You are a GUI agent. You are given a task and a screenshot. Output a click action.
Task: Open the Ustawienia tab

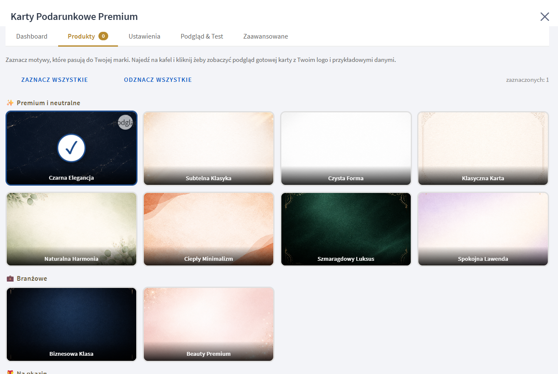click(144, 36)
